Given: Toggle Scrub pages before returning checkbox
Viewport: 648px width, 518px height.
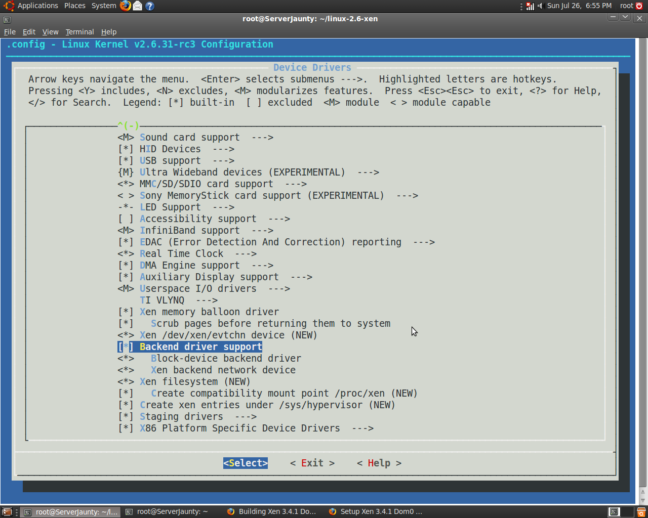Looking at the screenshot, I should click(x=126, y=324).
